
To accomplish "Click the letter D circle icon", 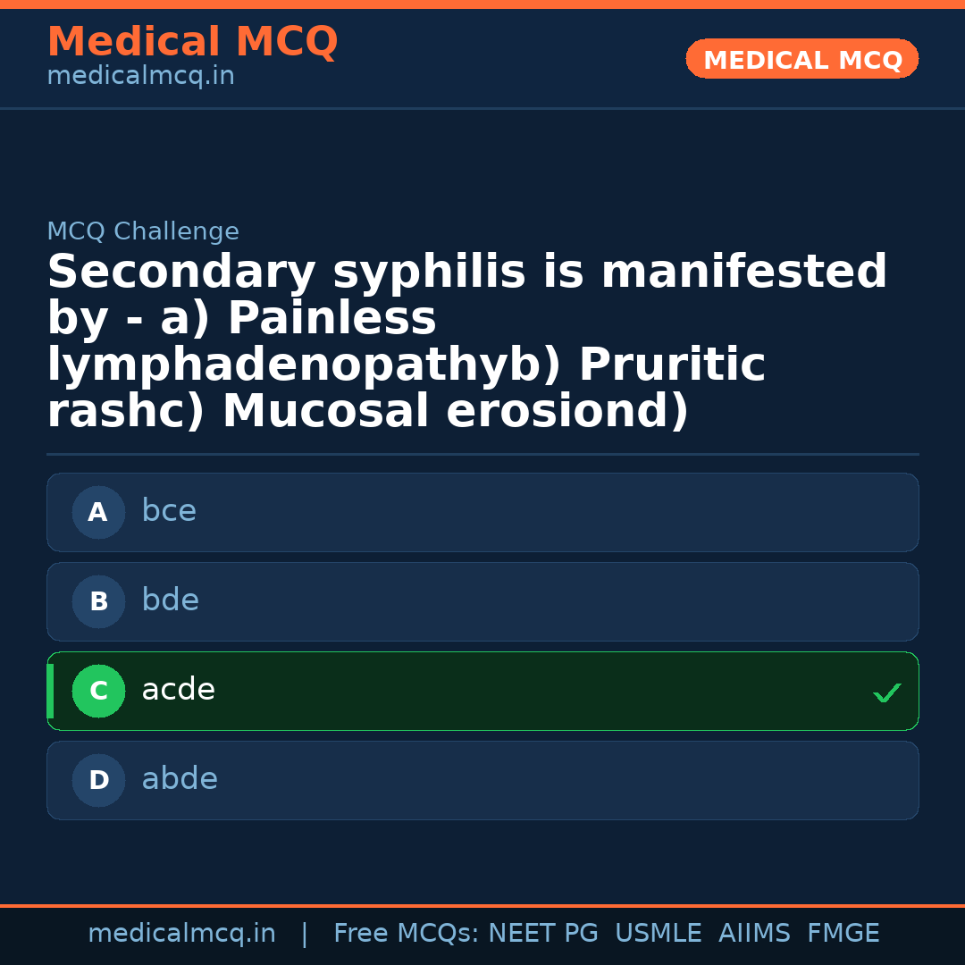I will [x=98, y=780].
